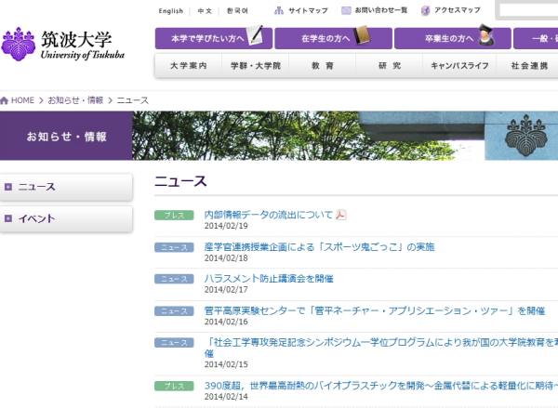Click the HOME house icon in breadcrumb
This screenshot has height=408, width=558.
point(6,100)
